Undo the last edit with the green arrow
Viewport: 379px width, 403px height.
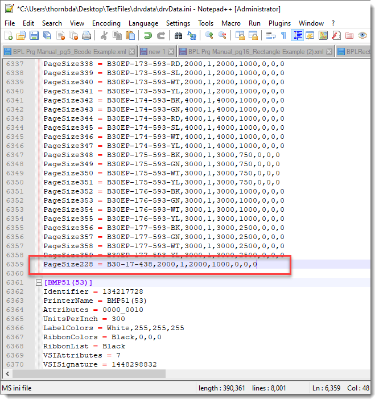(148, 35)
